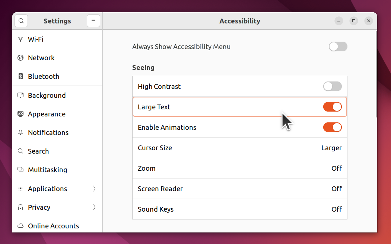Expand Privacy chevron arrow
Image resolution: width=391 pixels, height=244 pixels.
[x=94, y=207]
